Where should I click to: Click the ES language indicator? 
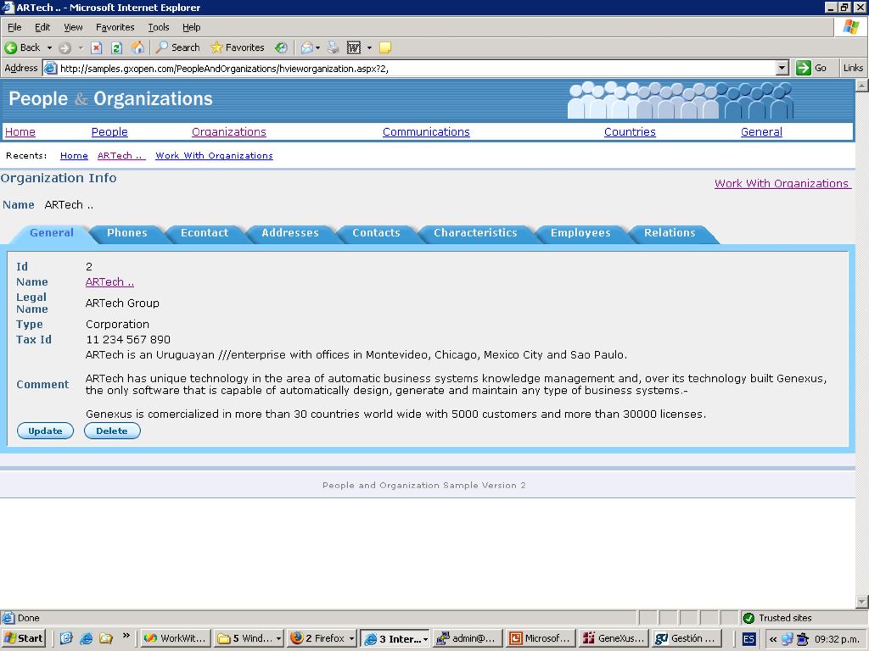tap(748, 639)
